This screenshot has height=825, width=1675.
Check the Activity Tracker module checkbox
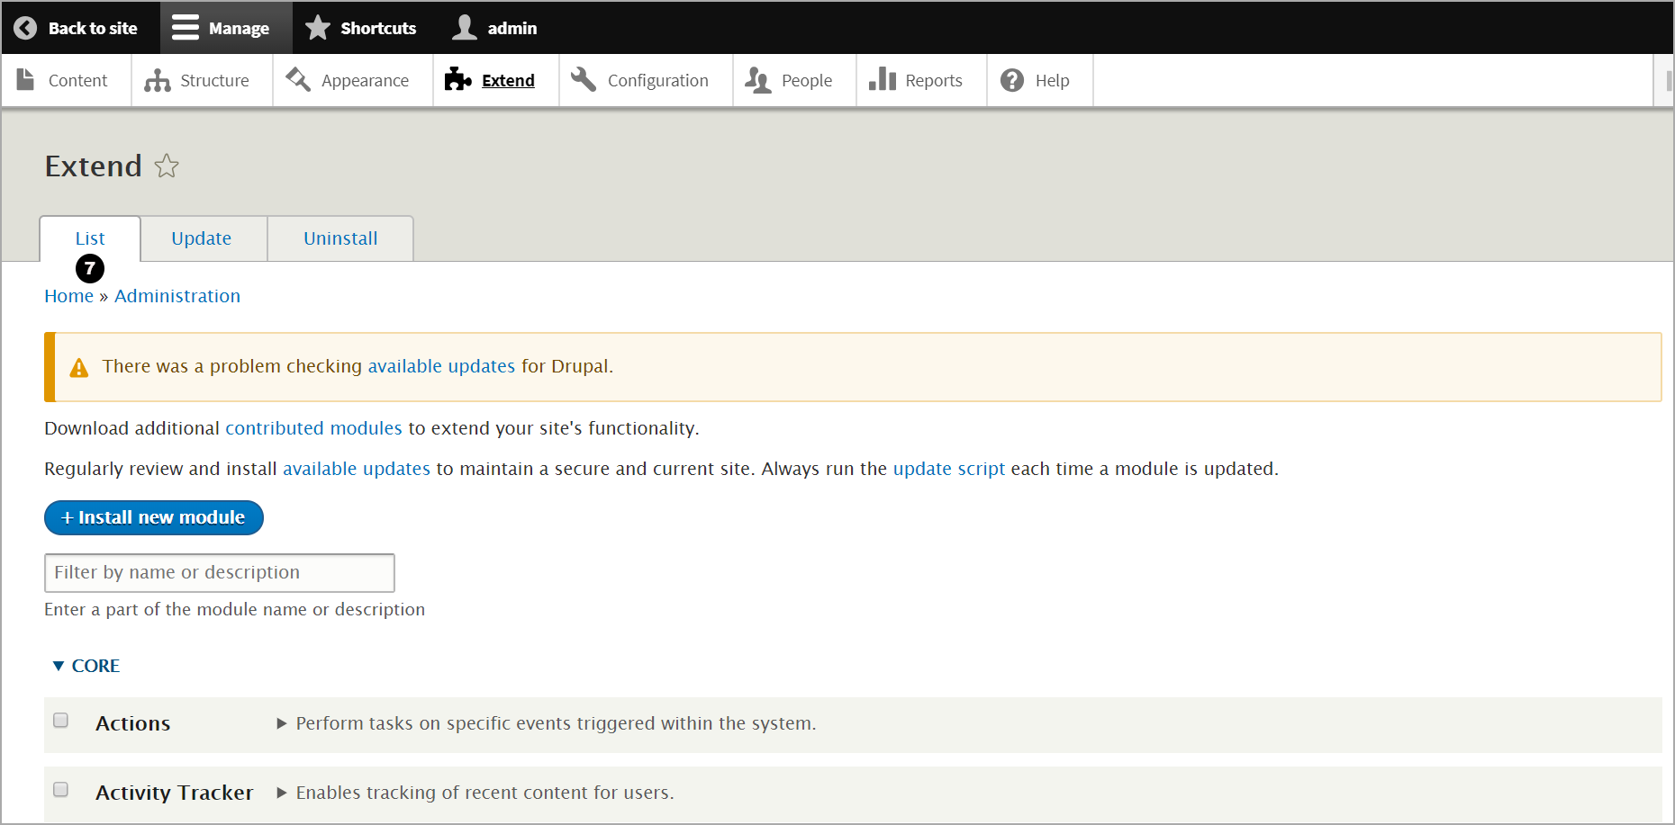[61, 790]
